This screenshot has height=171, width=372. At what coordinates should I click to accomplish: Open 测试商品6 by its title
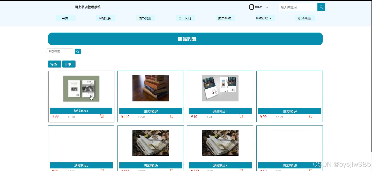click(x=151, y=165)
